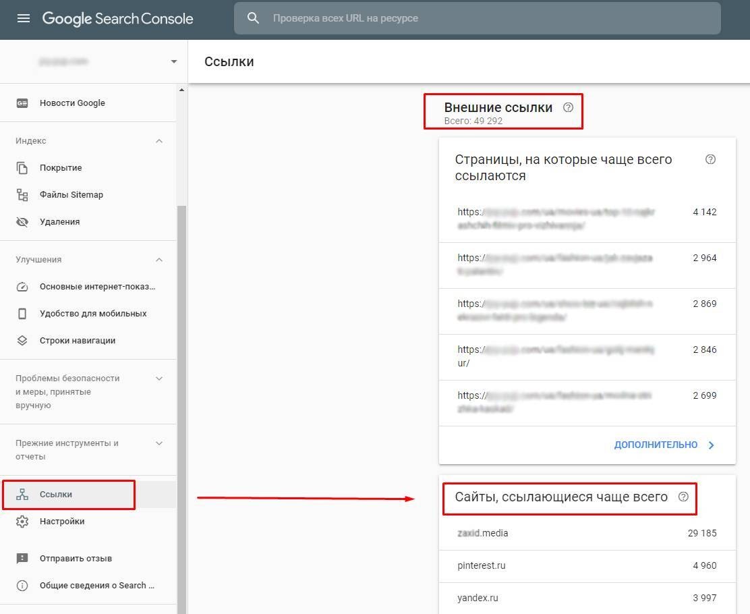Expand the Прежние инструменты и отчеты section
The width and height of the screenshot is (750, 614).
[159, 443]
